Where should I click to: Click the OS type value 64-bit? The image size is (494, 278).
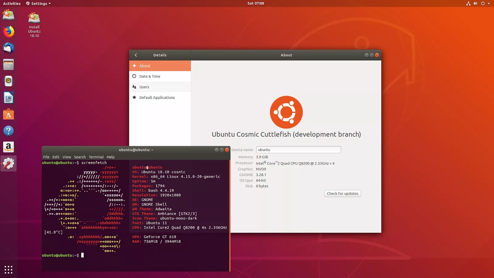(x=261, y=180)
